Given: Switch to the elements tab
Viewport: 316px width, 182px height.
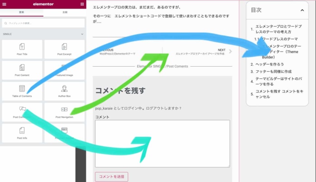Looking at the screenshot, I should [x=22, y=12].
